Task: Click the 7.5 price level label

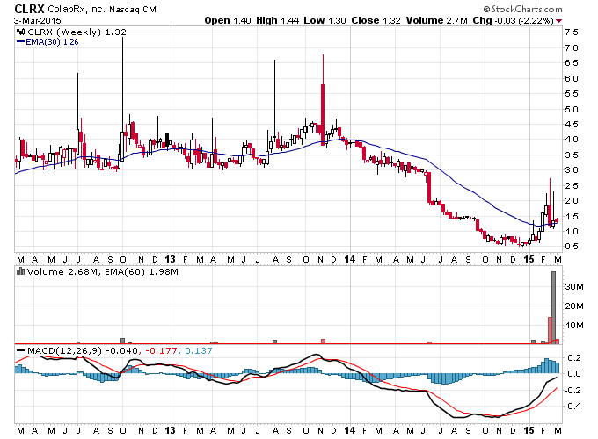Action: point(572,32)
